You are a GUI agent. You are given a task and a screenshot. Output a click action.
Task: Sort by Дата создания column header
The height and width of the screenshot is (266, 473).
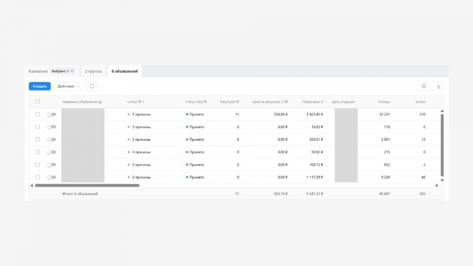click(x=343, y=102)
